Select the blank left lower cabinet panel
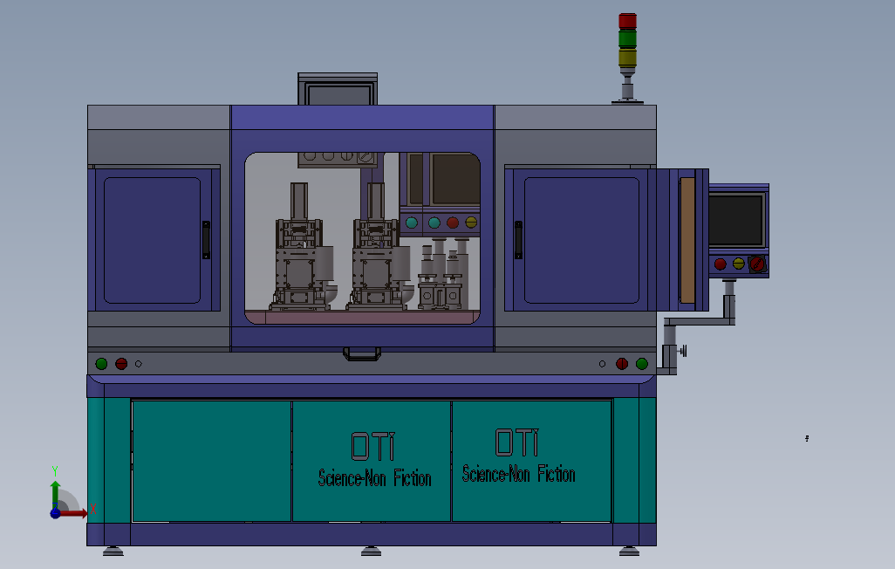The width and height of the screenshot is (895, 569). tap(212, 461)
